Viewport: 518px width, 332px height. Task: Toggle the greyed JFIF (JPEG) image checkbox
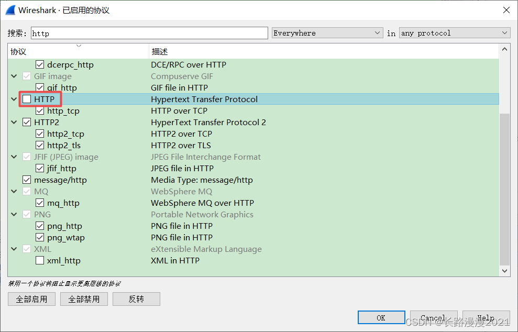pyautogui.click(x=27, y=157)
